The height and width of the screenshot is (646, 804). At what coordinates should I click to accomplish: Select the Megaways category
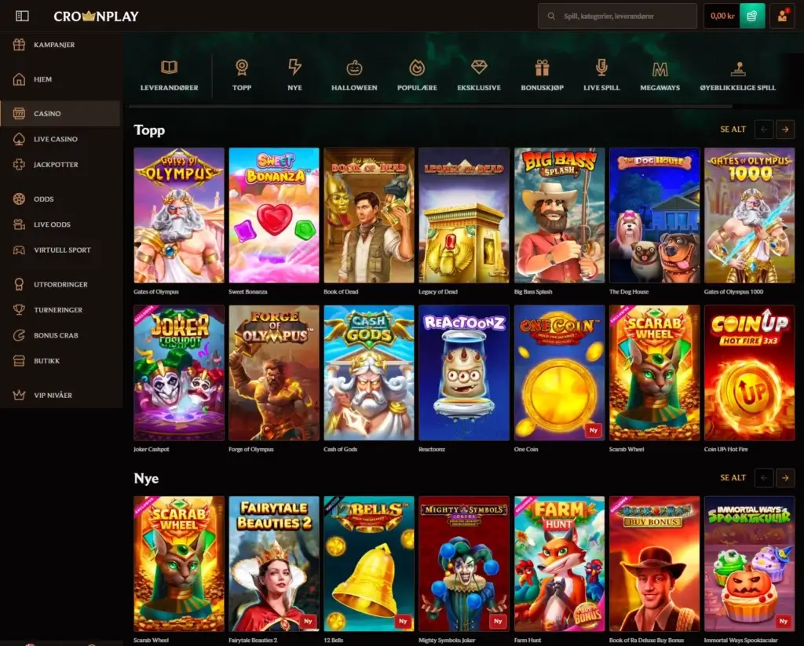pos(660,75)
